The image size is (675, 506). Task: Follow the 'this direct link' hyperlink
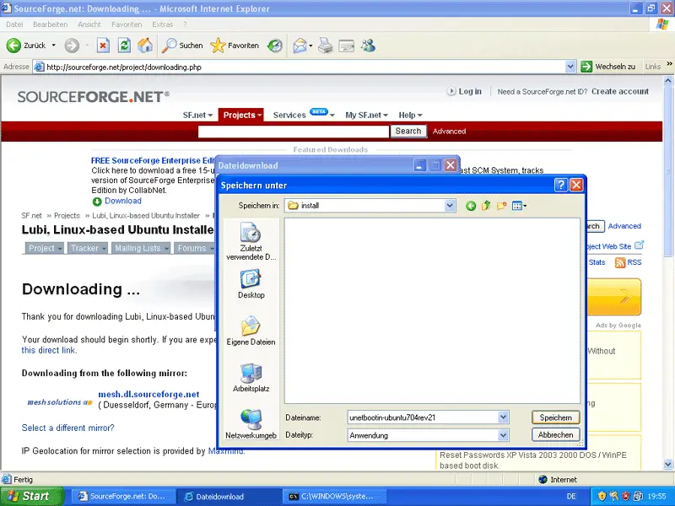coord(49,350)
